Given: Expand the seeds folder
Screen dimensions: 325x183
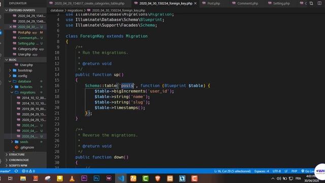Looking at the screenshot, I should 24,142.
